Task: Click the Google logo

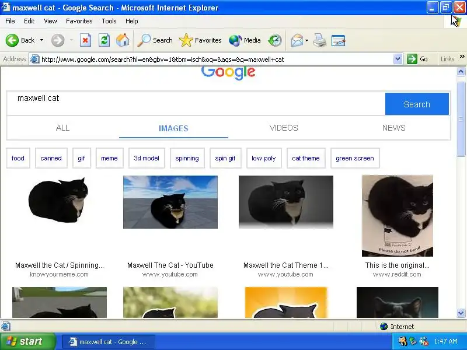Action: tap(228, 72)
